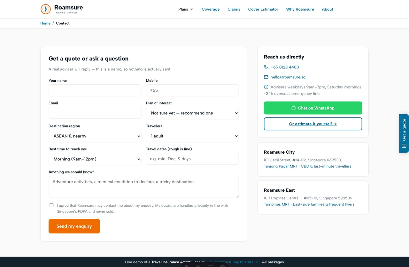
Task: Click into the Your name field
Action: [95, 90]
